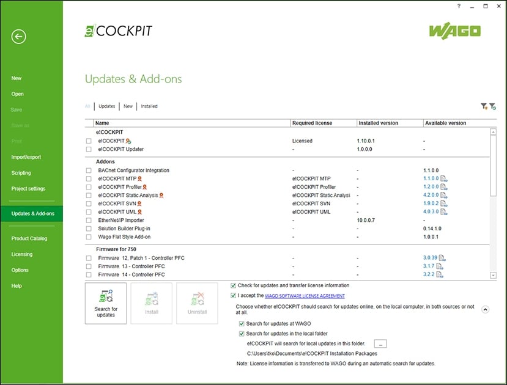Go back using the circled arrow icon
Screen dimensions: 507x385
click(18, 37)
